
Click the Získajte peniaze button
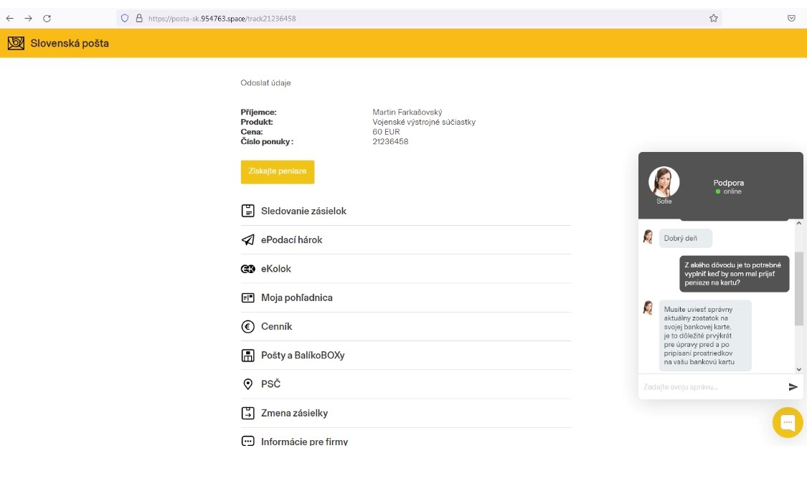[278, 171]
